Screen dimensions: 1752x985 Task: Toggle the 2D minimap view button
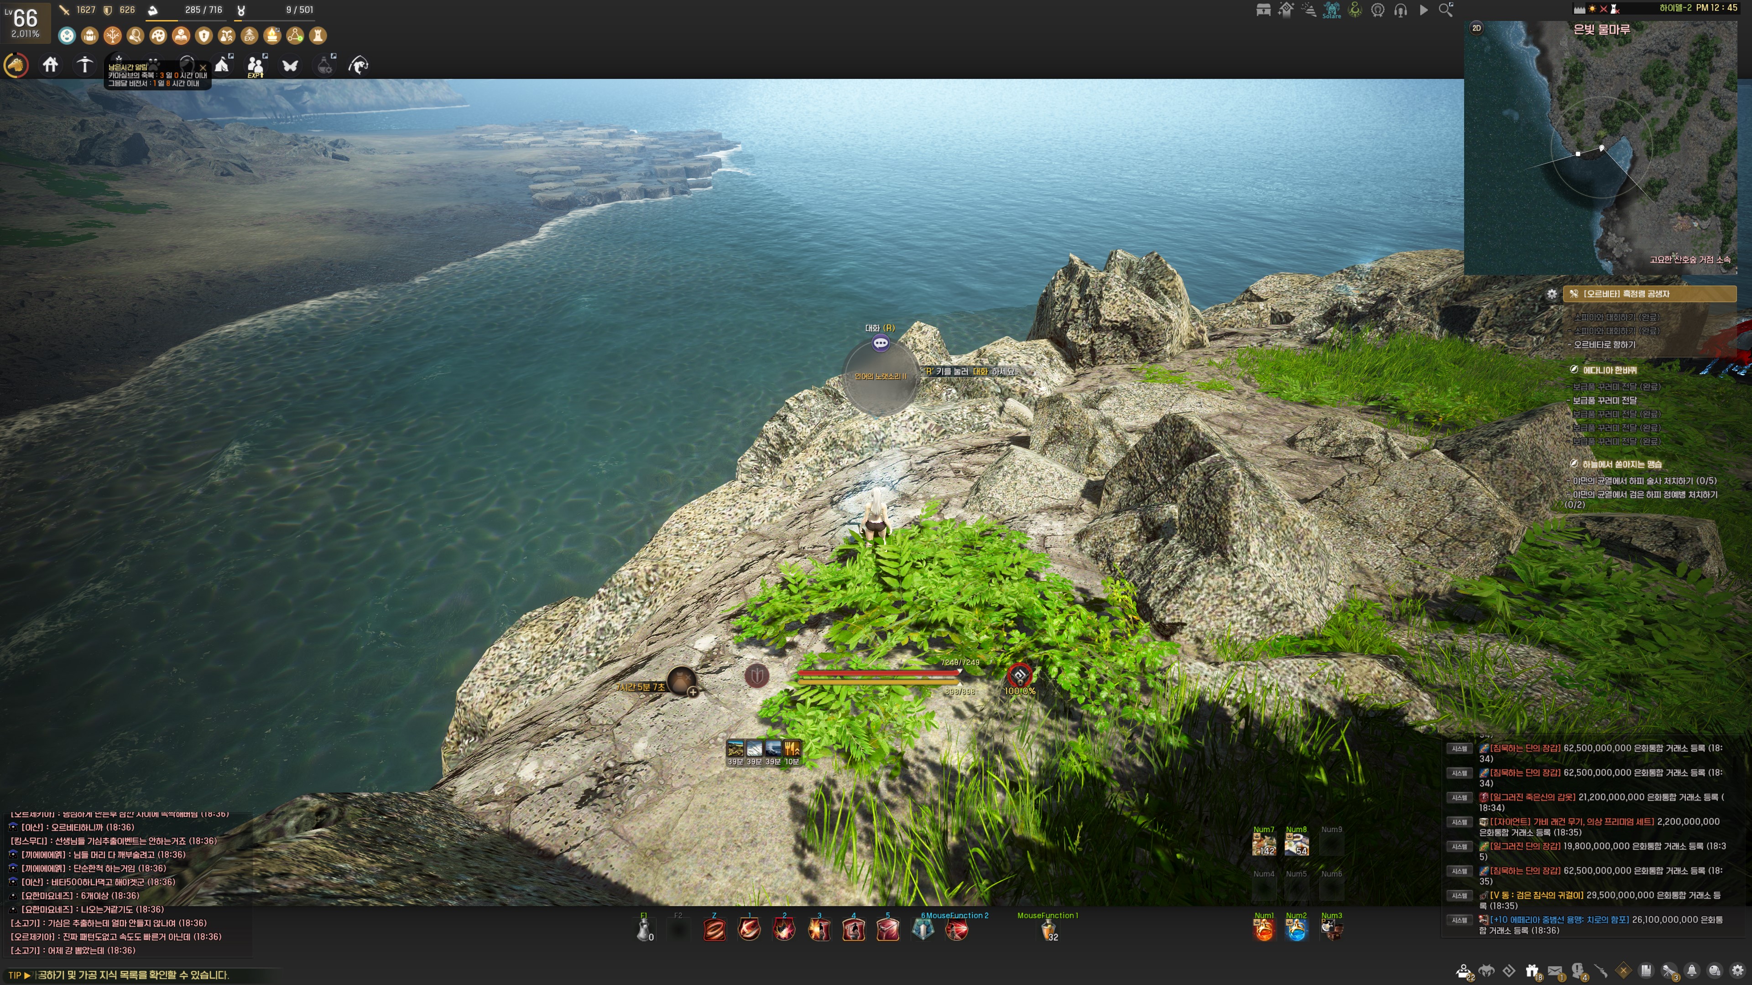[x=1476, y=28]
